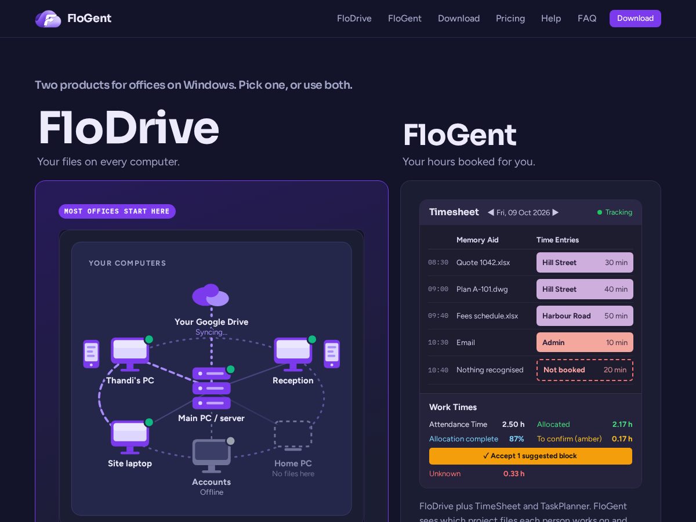696x522 pixels.
Task: Click the 09:40 time label
Action: click(438, 316)
